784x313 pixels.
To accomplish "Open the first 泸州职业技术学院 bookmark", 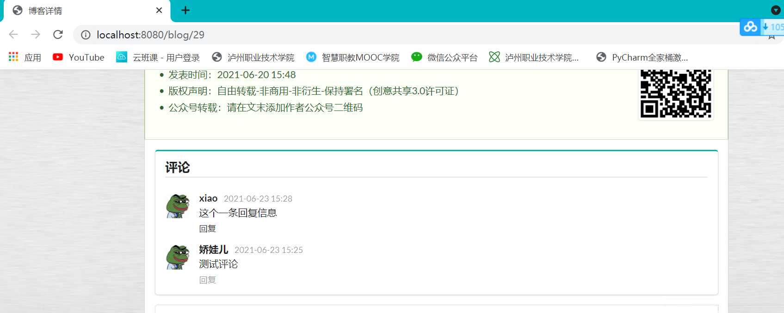I will [253, 57].
